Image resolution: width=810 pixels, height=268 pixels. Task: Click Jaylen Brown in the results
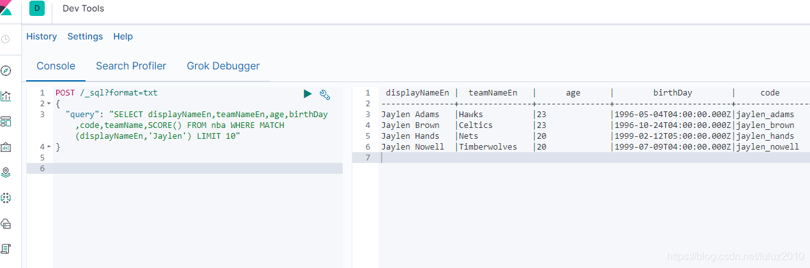pos(410,125)
